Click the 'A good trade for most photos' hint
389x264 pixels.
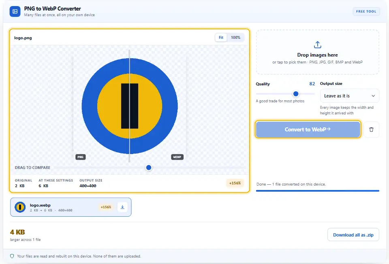[280, 101]
